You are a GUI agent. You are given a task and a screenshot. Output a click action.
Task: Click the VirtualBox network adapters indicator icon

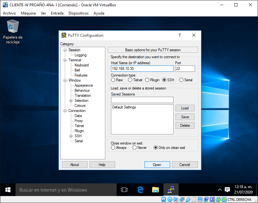(x=182, y=200)
